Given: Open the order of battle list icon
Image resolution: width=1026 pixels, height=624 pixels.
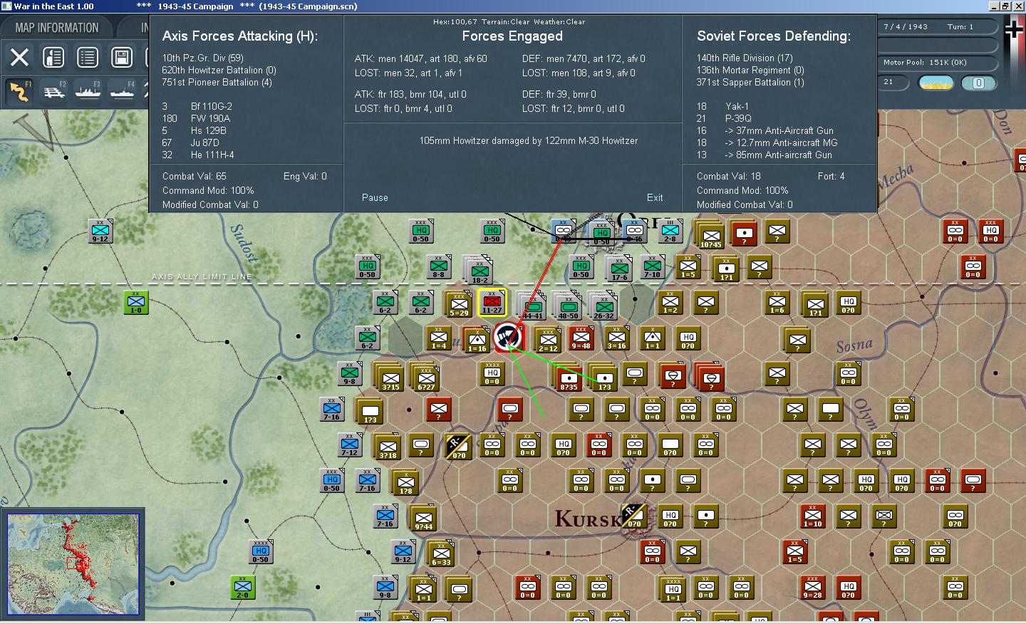Looking at the screenshot, I should (x=88, y=57).
